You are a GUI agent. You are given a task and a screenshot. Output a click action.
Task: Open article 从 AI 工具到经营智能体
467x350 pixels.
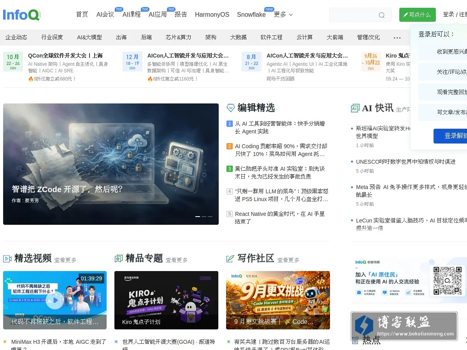click(x=280, y=128)
